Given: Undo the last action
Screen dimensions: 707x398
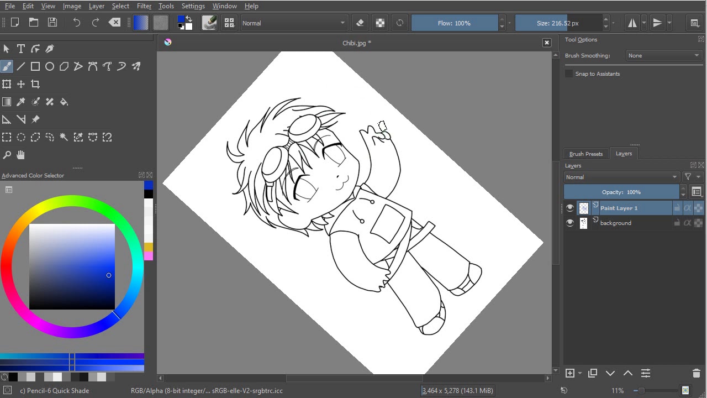Looking at the screenshot, I should [77, 23].
